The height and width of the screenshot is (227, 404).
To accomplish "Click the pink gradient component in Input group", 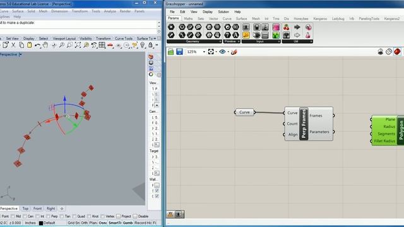I will click(276, 27).
